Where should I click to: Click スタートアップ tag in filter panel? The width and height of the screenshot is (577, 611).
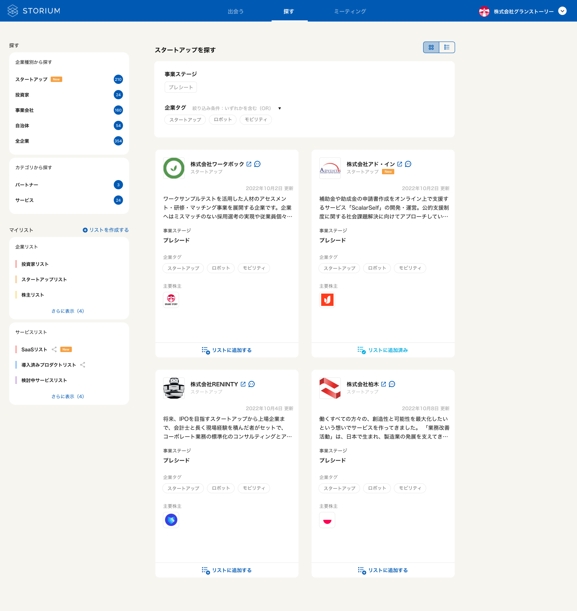(185, 120)
